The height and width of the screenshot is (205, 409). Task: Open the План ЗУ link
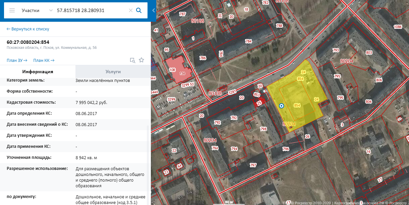pos(17,60)
